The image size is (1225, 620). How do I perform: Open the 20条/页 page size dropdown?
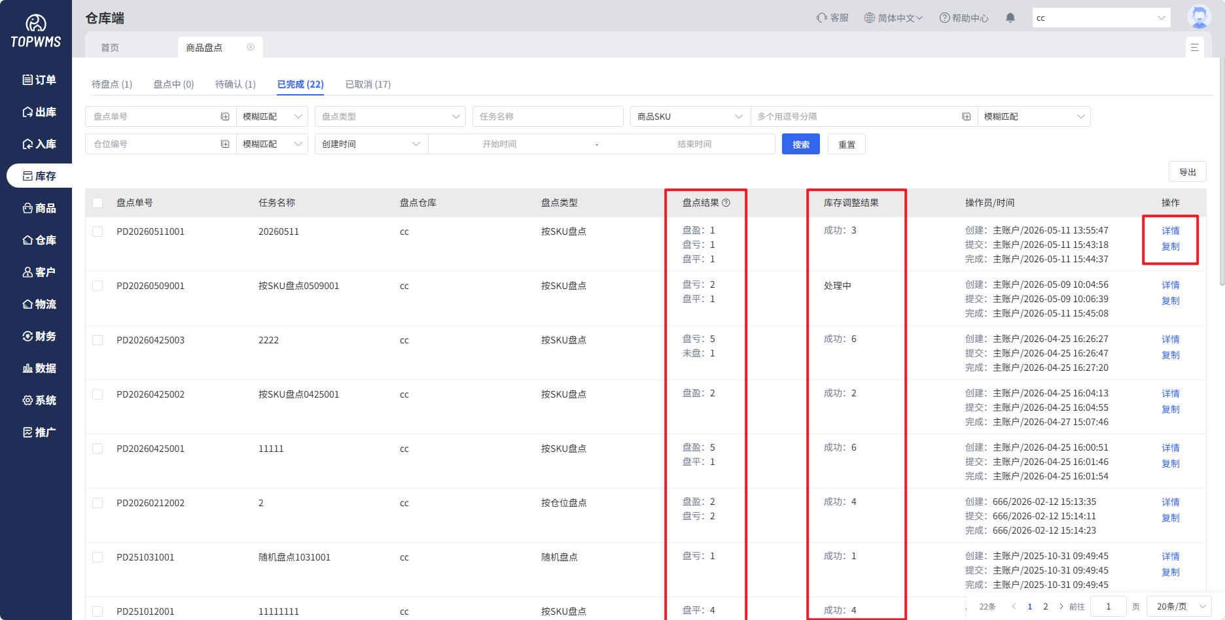tap(1180, 606)
